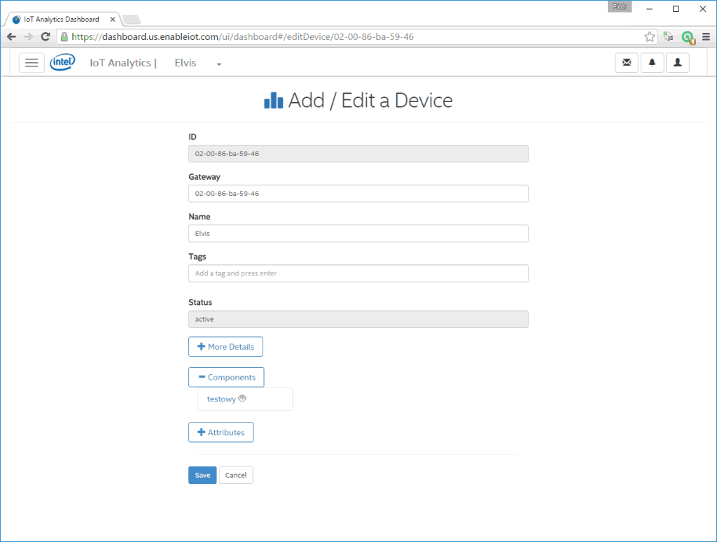Expand the Attributes section
This screenshot has width=717, height=542.
point(221,432)
